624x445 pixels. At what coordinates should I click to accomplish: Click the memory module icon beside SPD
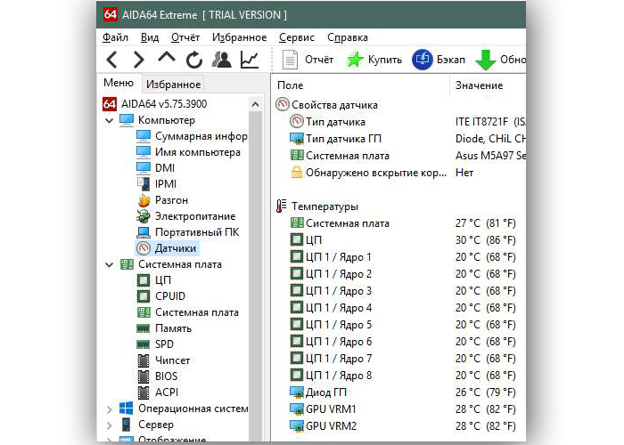click(143, 344)
